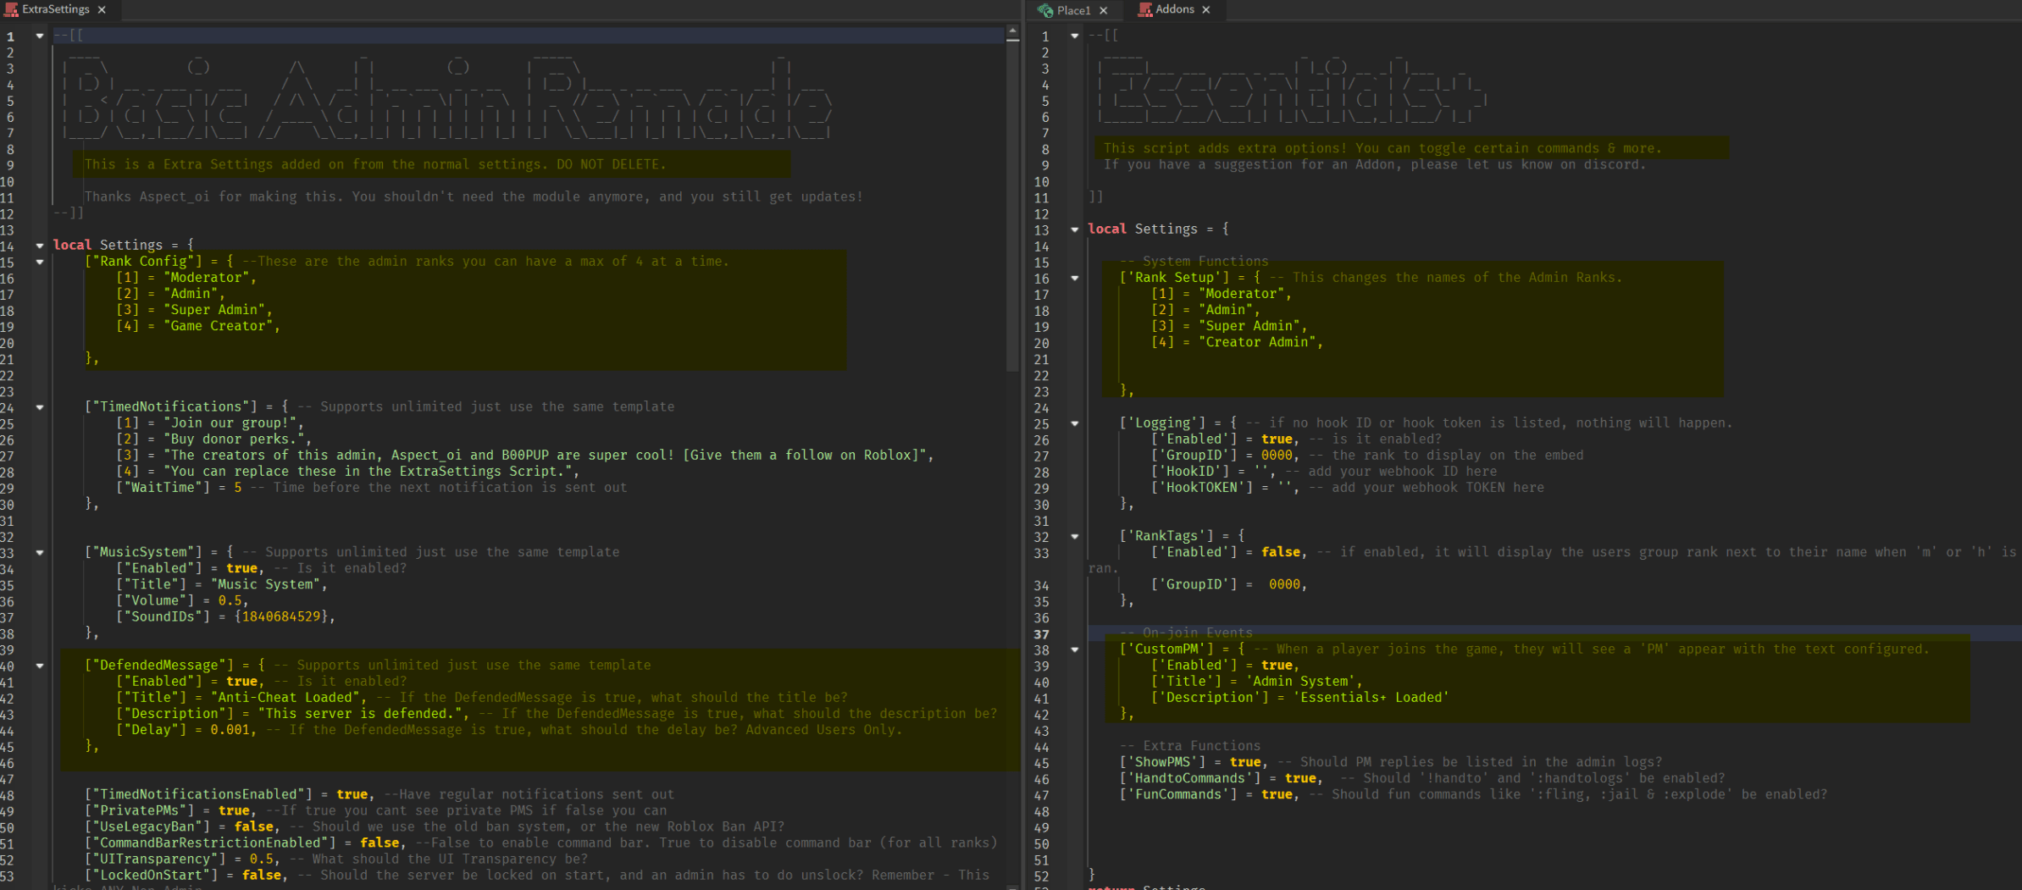Click the ["WaitTime"] = 5 line
The width and height of the screenshot is (2022, 890).
point(372,487)
